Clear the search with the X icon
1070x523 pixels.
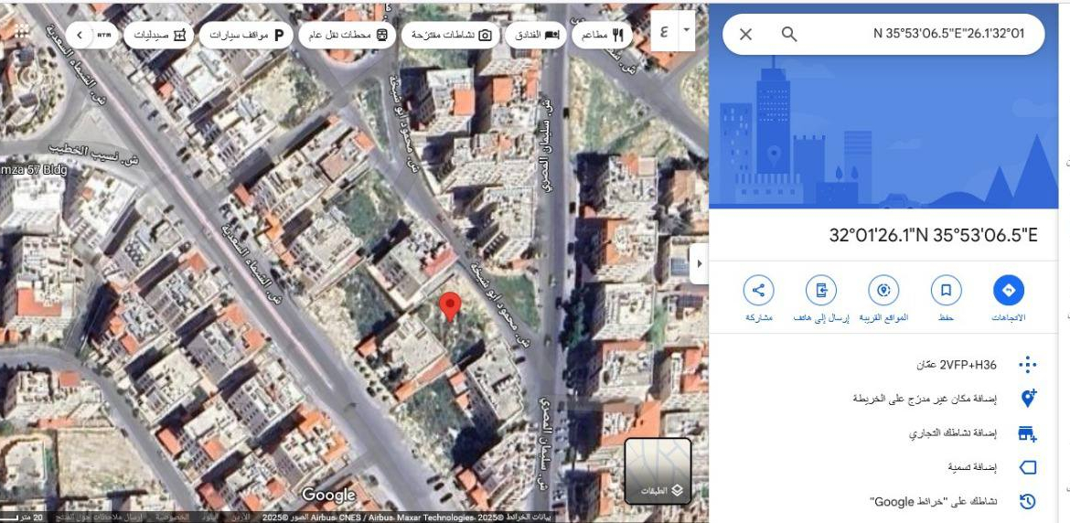point(745,34)
